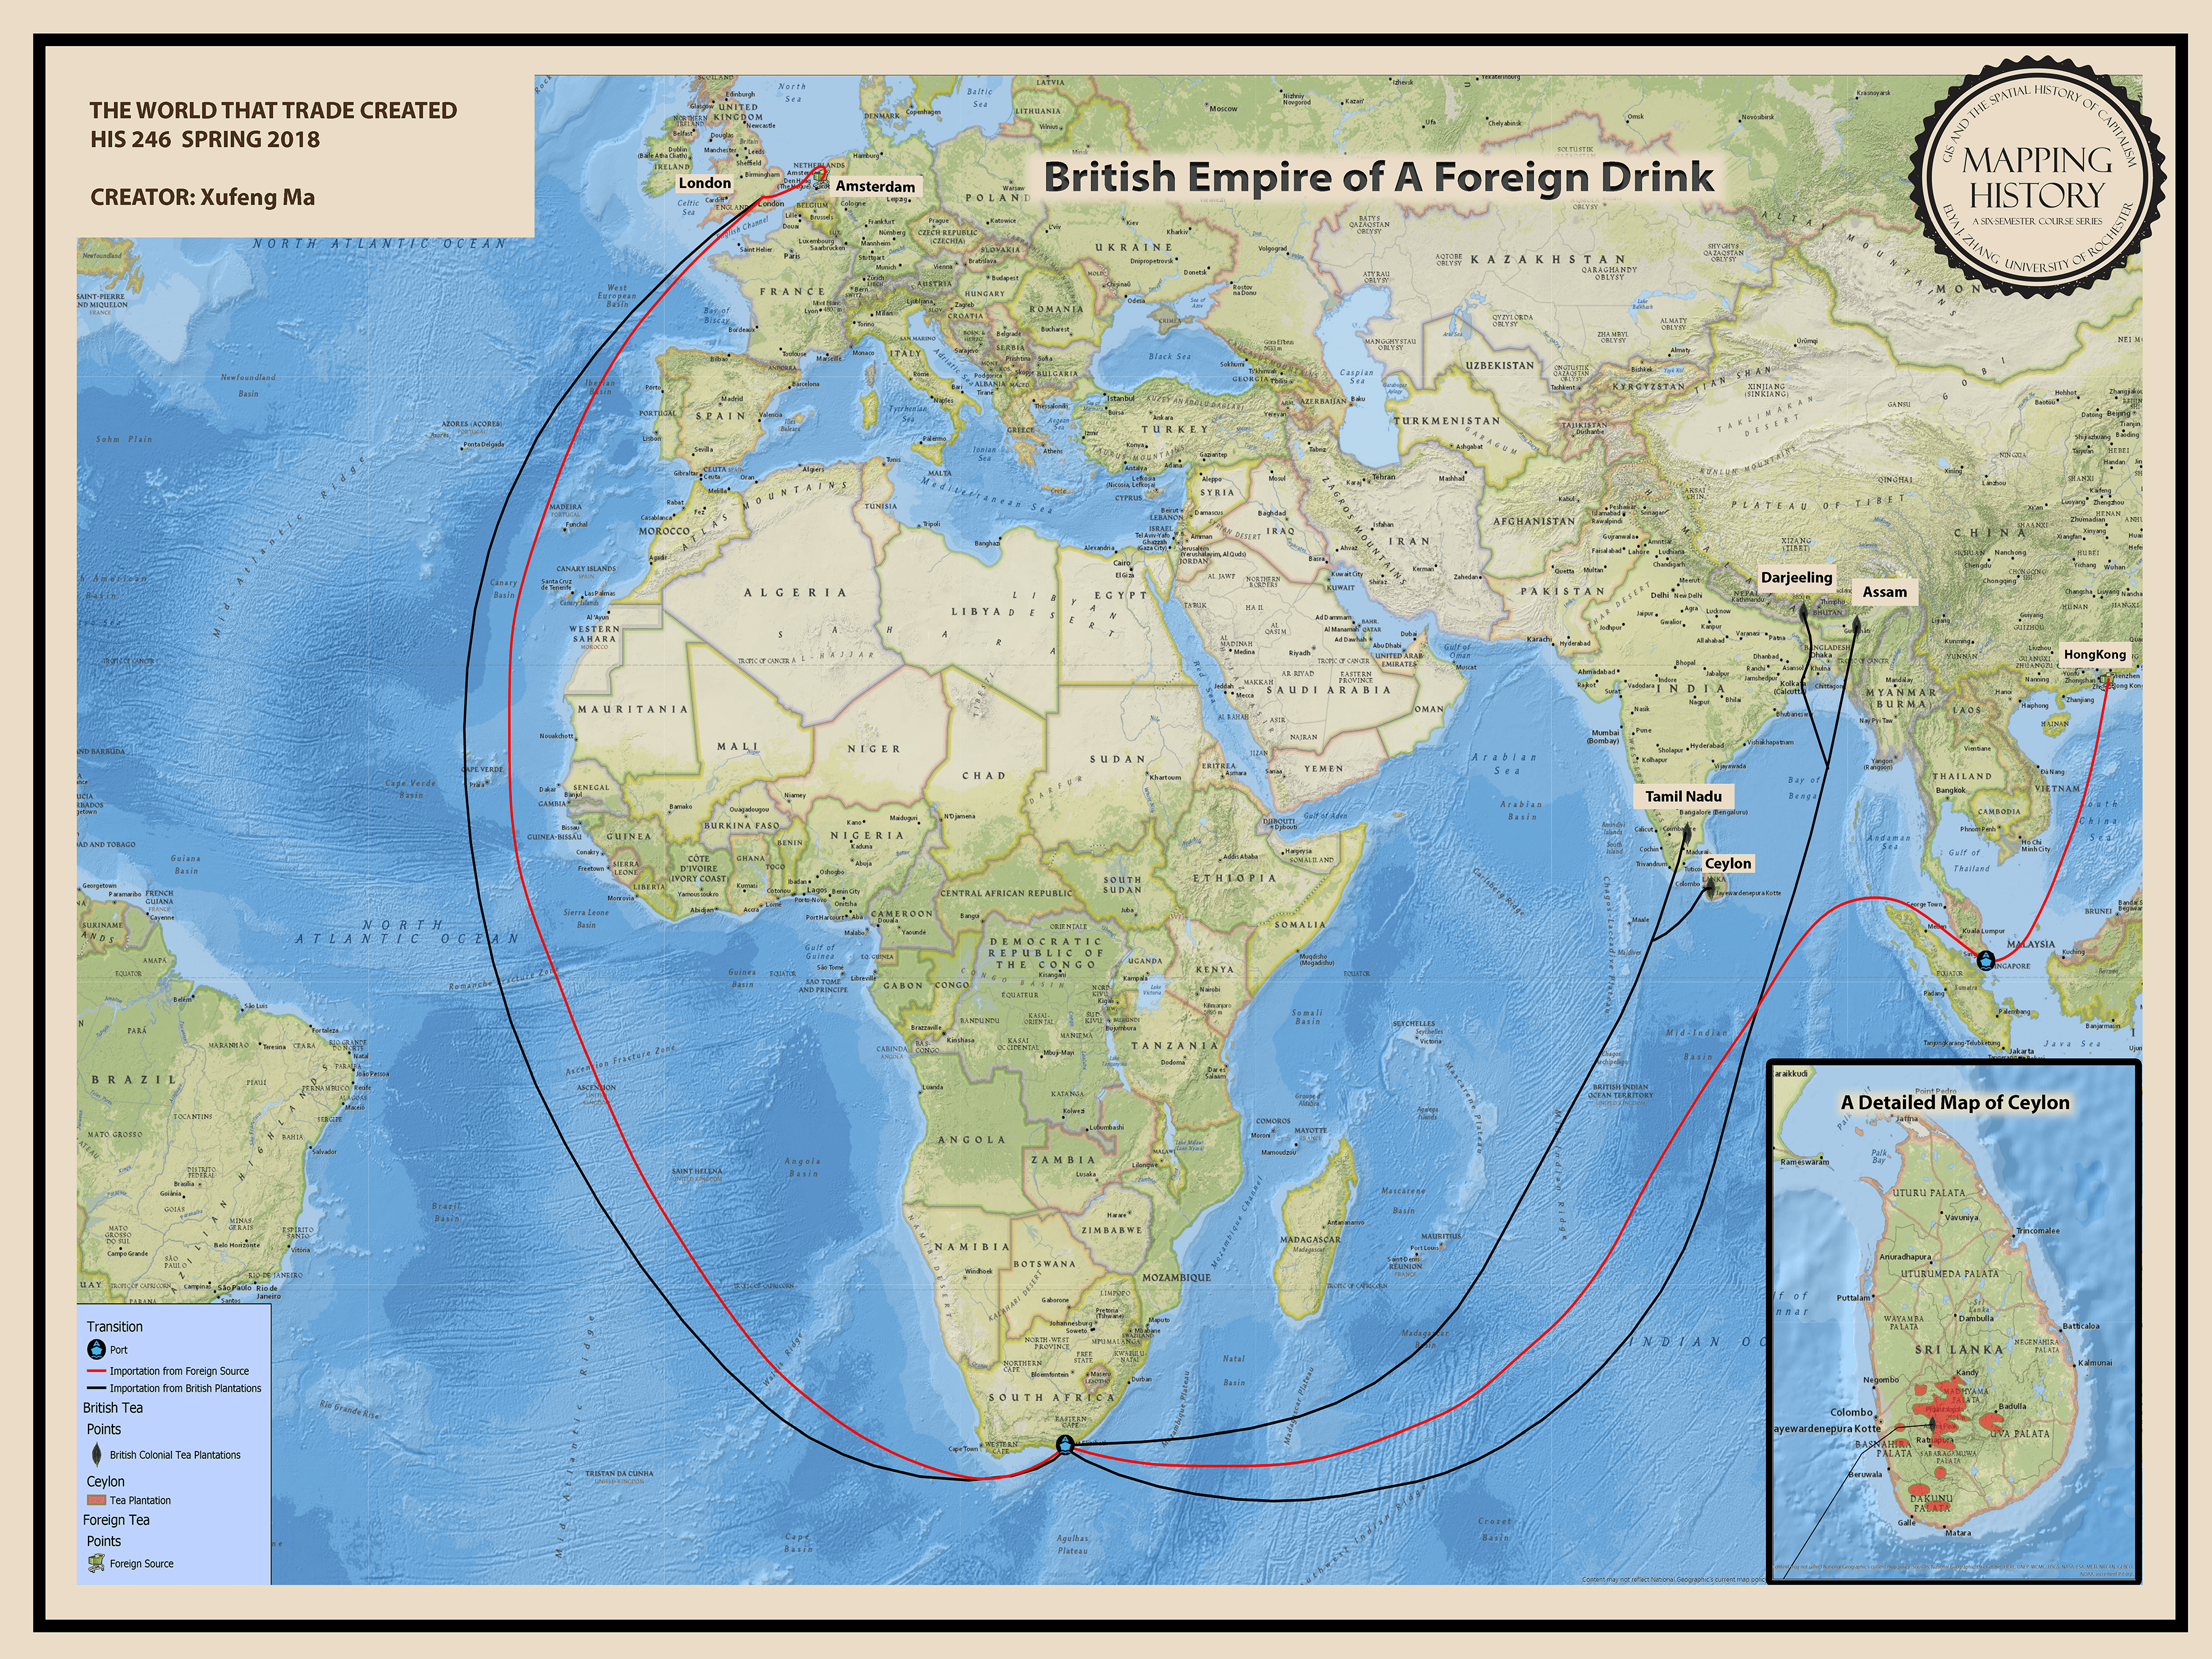2212x1659 pixels.
Task: Click the 'ANGOLA' country label
Action: tap(972, 1139)
